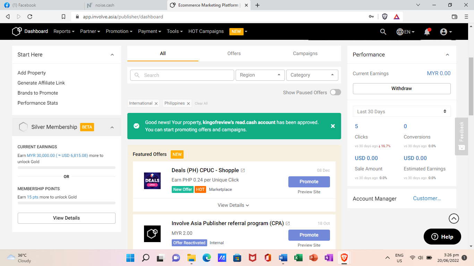Remove the International filter tag

click(156, 104)
